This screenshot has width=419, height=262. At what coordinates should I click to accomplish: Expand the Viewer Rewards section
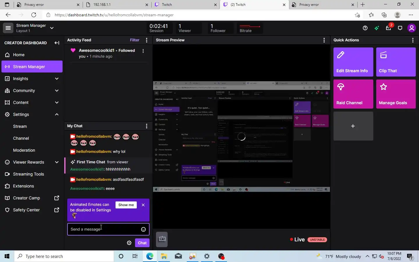pos(32,162)
